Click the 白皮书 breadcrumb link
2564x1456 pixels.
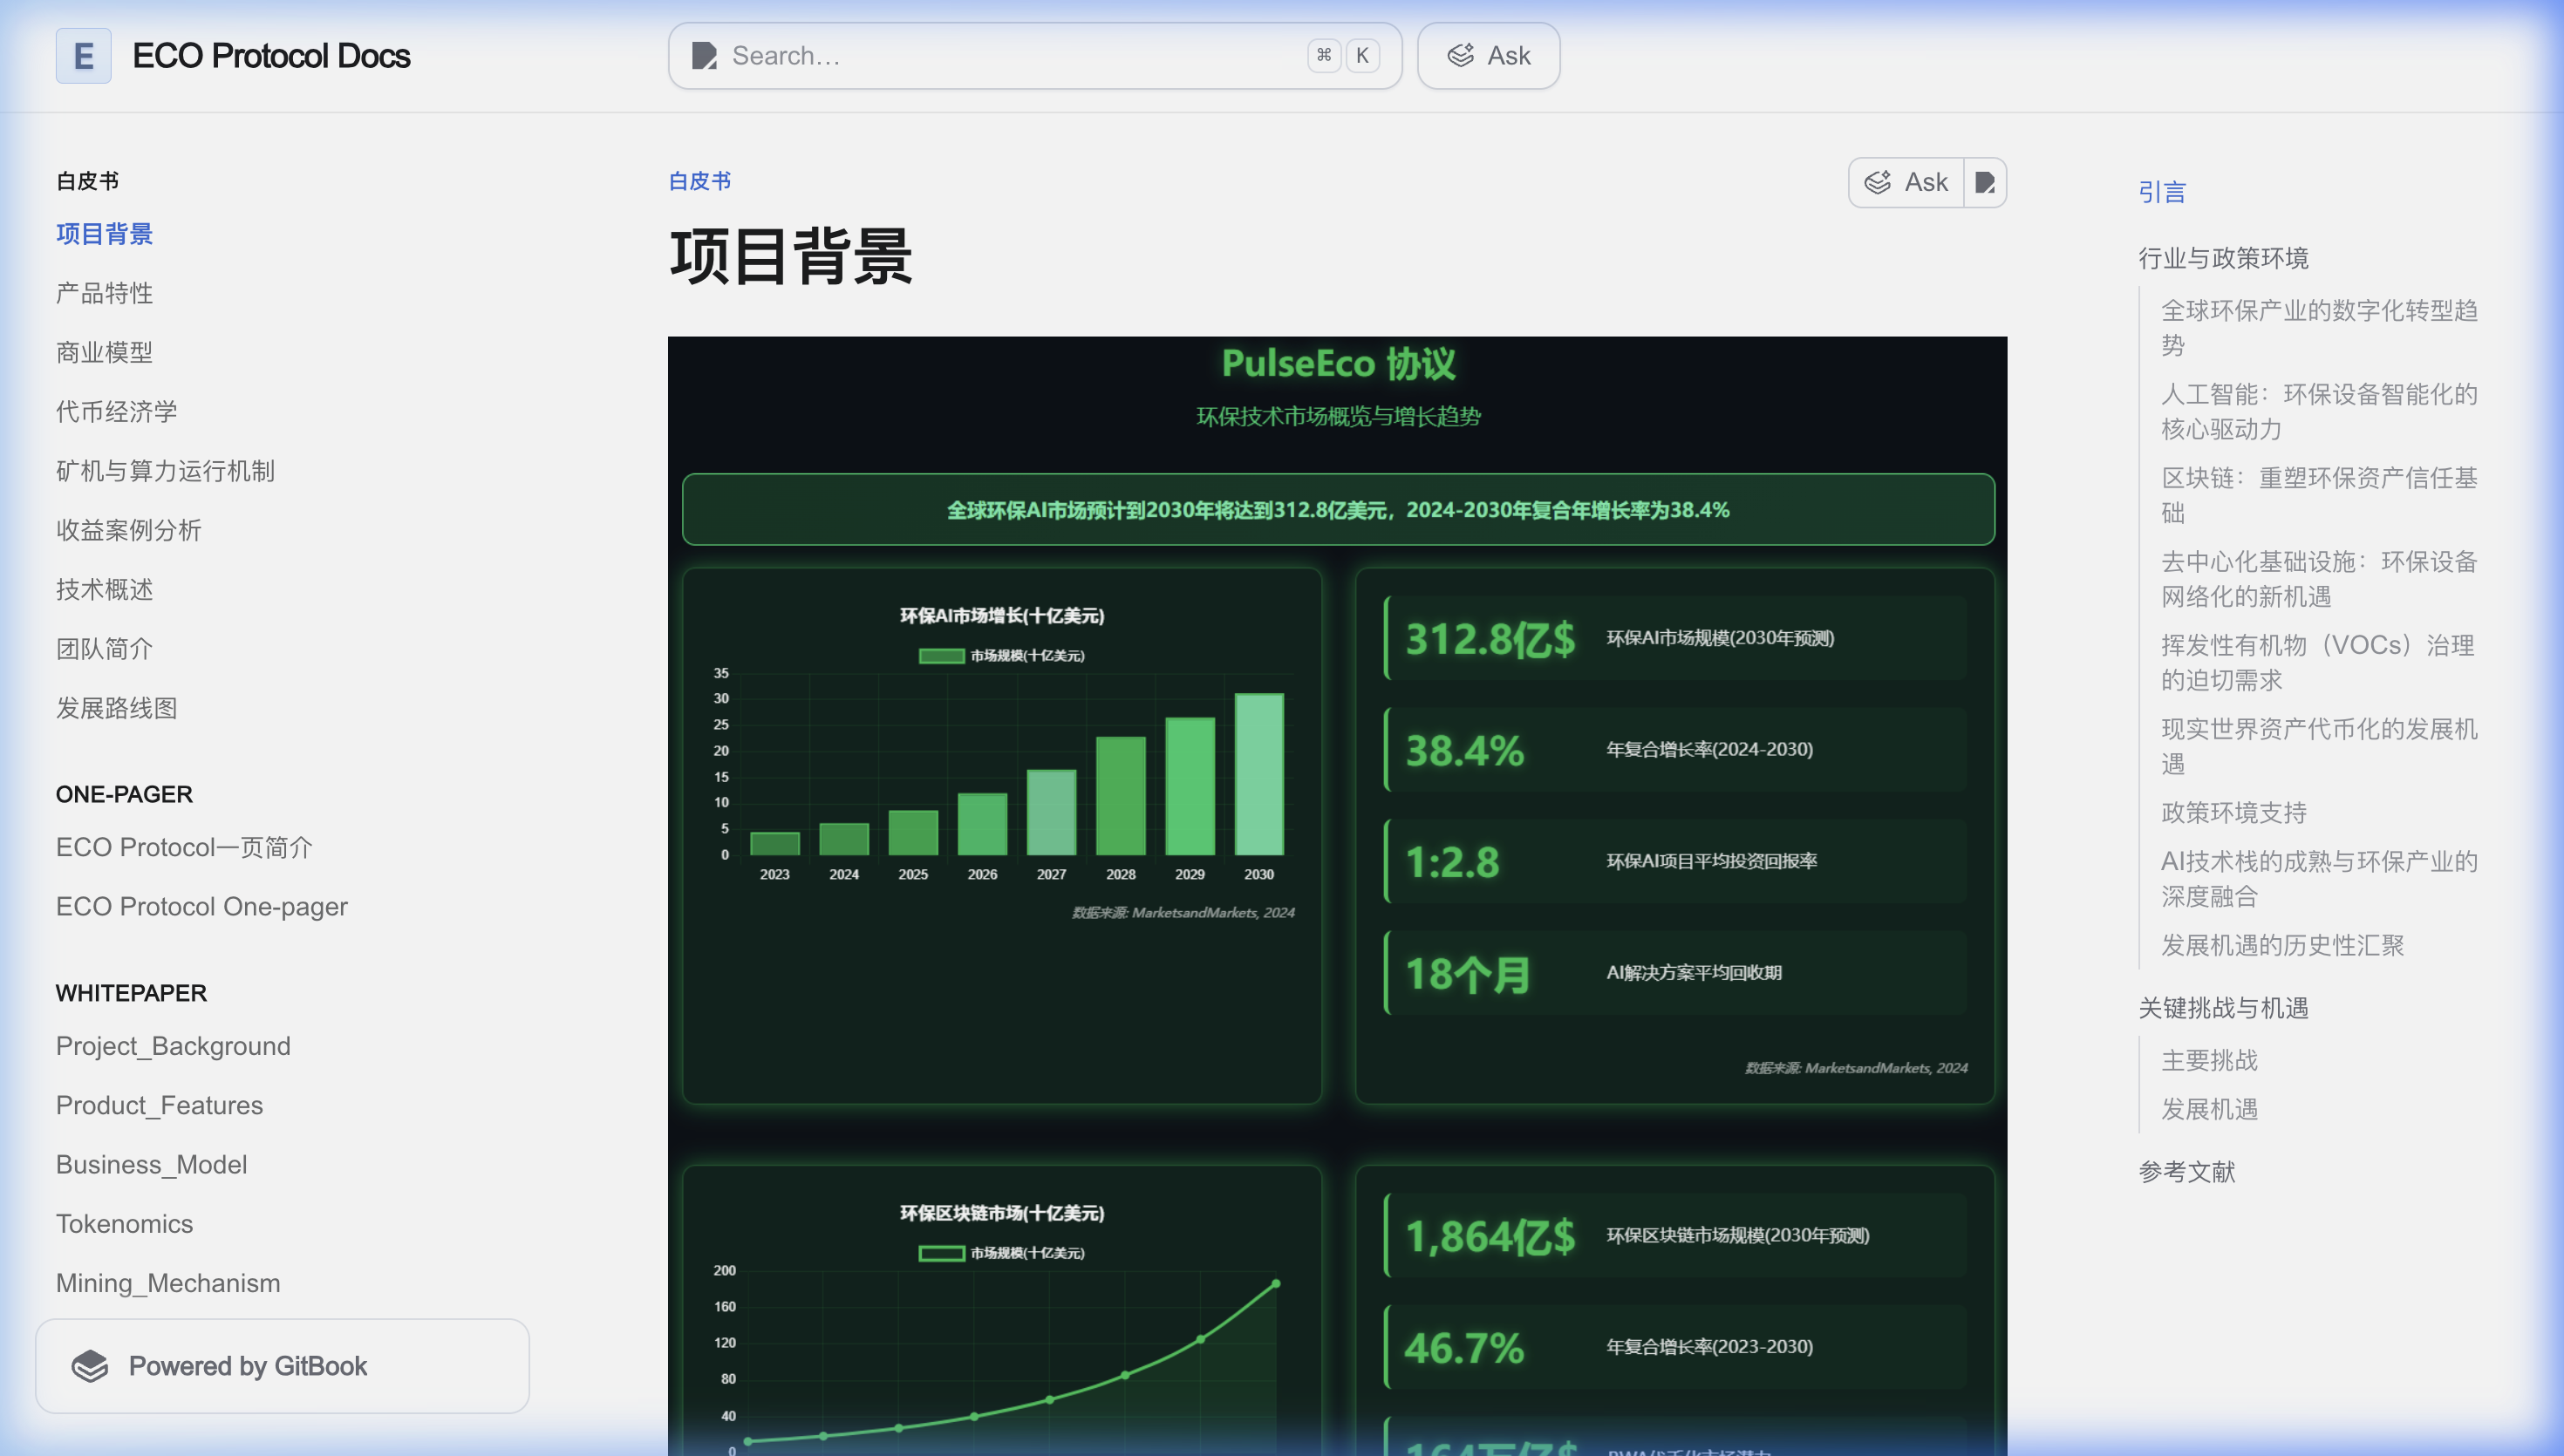point(699,182)
